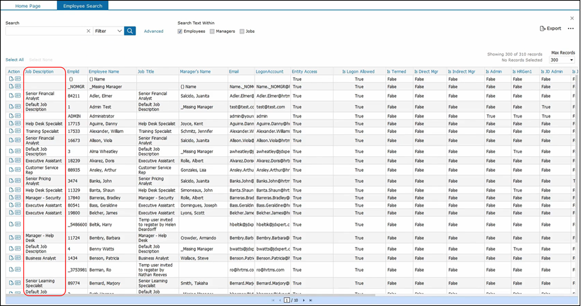This screenshot has width=581, height=306.
Task: Click inside the Search text field
Action: 45,31
